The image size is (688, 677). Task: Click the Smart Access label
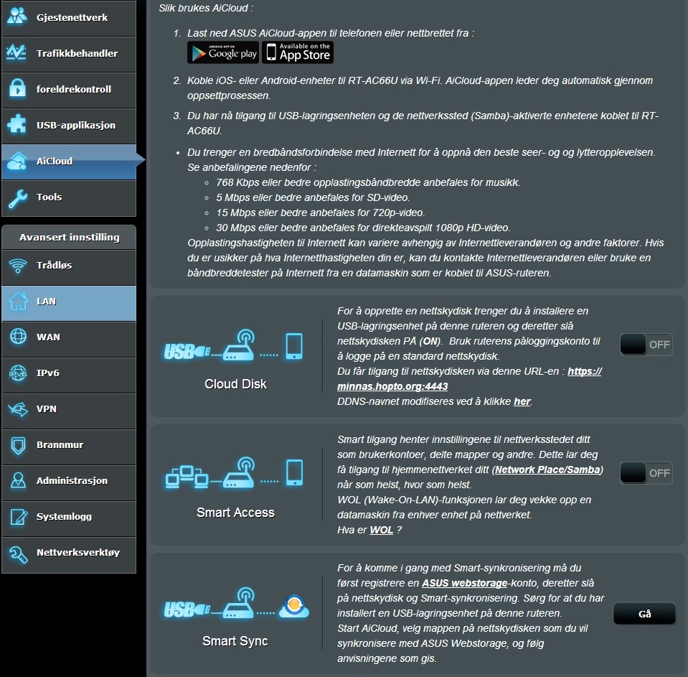pyautogui.click(x=235, y=513)
